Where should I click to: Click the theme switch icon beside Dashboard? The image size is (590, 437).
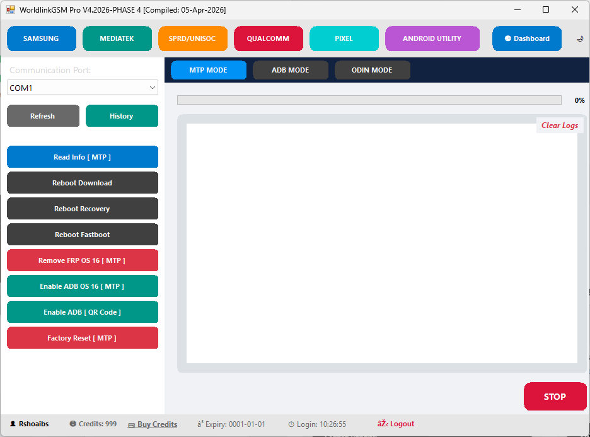(x=579, y=38)
